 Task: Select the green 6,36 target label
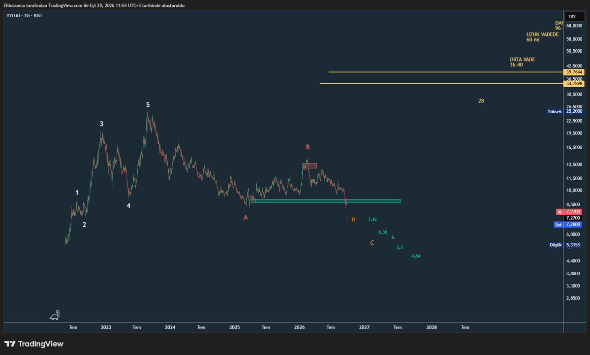coord(383,232)
